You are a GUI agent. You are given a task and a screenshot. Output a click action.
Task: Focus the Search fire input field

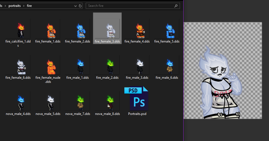[x=133, y=6]
